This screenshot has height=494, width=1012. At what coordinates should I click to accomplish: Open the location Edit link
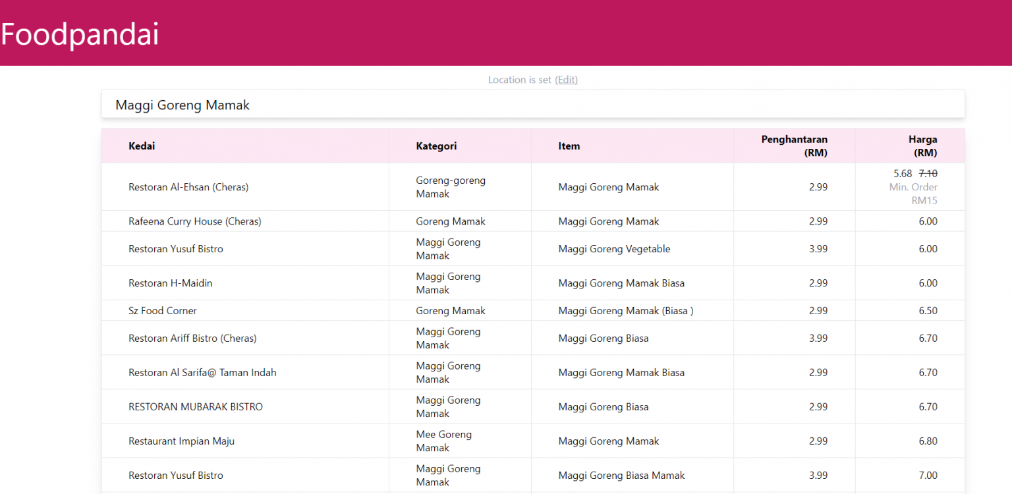pyautogui.click(x=566, y=79)
